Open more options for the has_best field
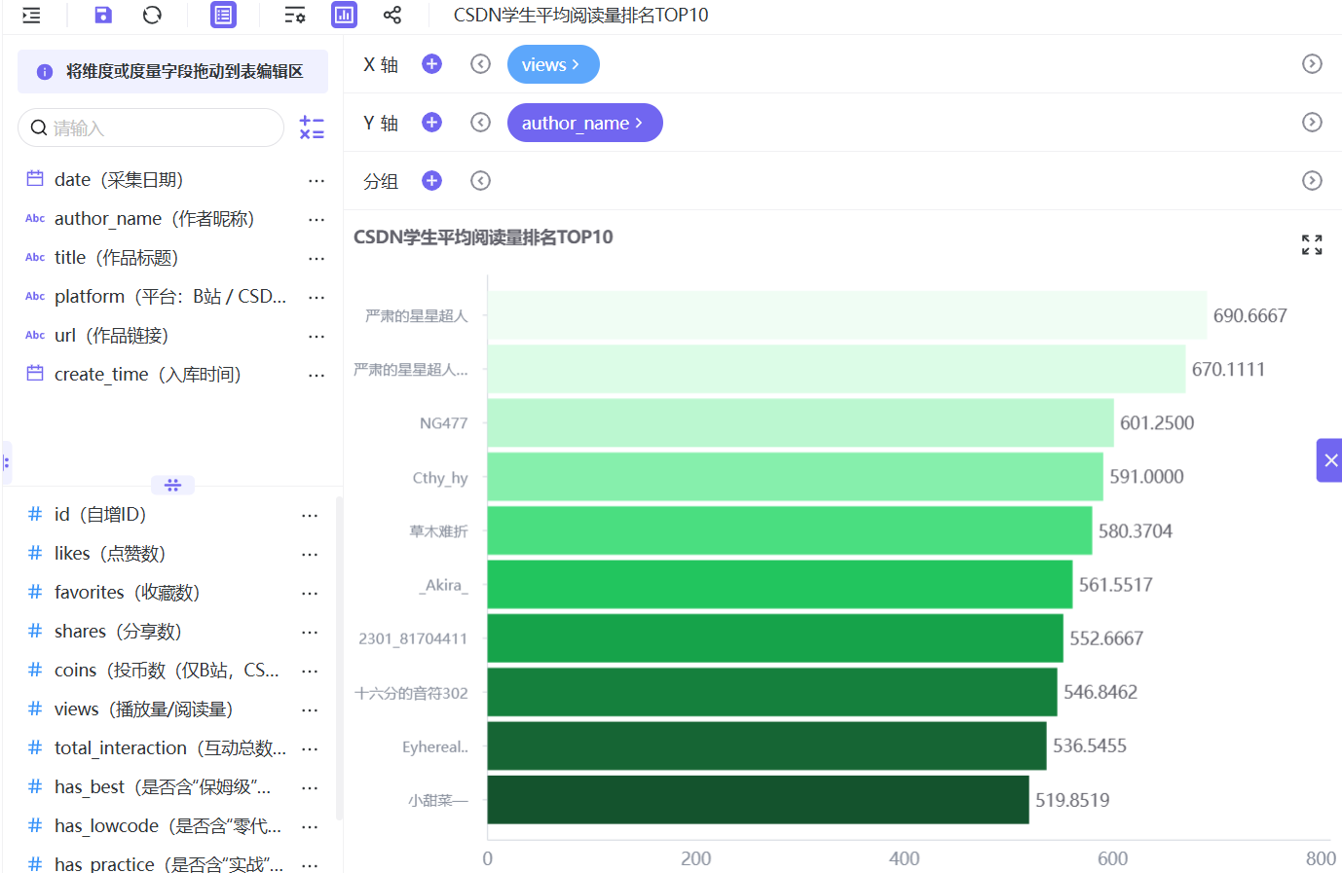This screenshot has height=873, width=1342. tap(310, 787)
